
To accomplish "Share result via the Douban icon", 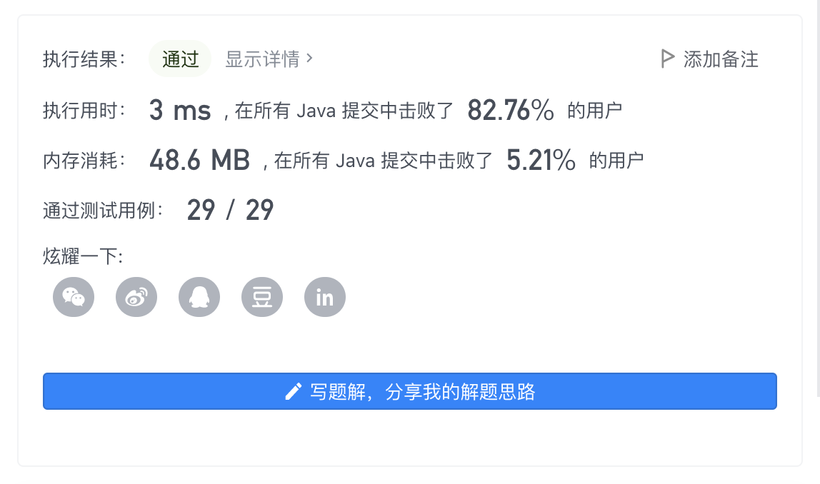I will tap(262, 296).
